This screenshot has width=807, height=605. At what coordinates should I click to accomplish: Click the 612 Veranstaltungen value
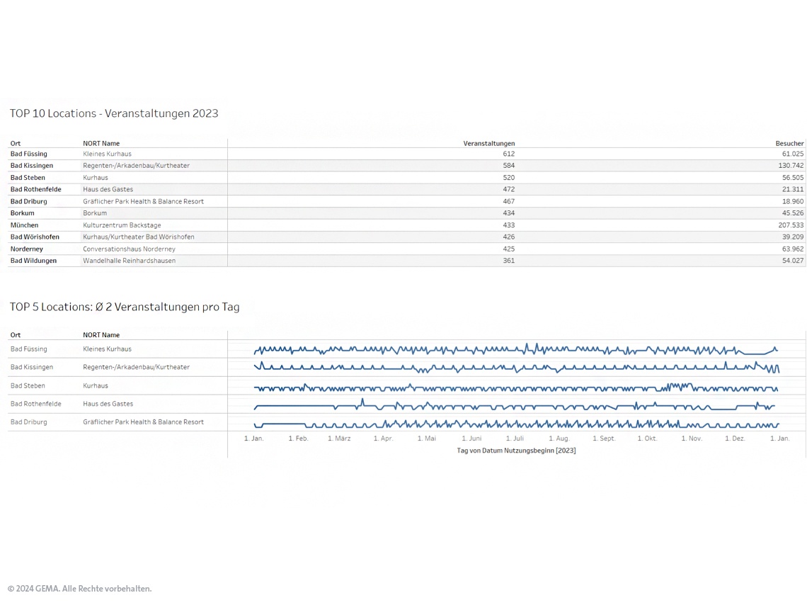[x=508, y=154]
